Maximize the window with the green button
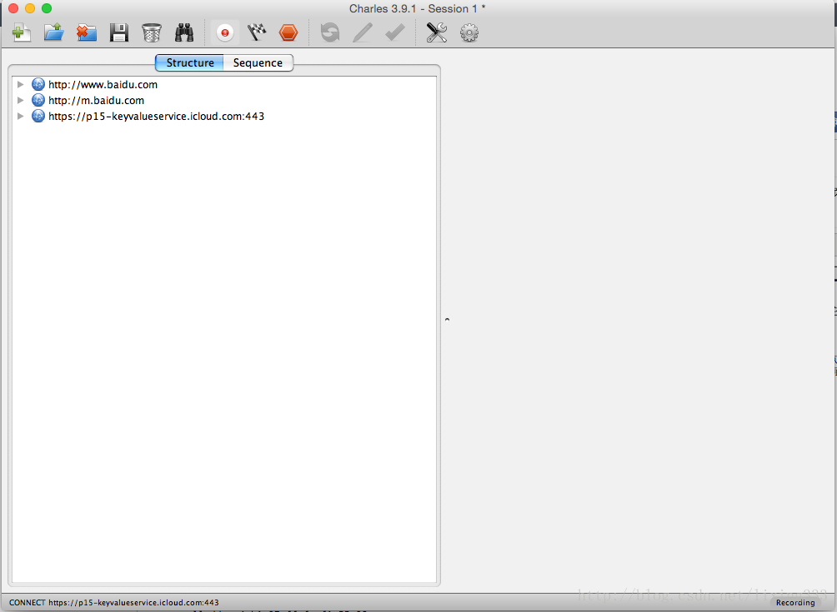837x612 pixels. (47, 8)
